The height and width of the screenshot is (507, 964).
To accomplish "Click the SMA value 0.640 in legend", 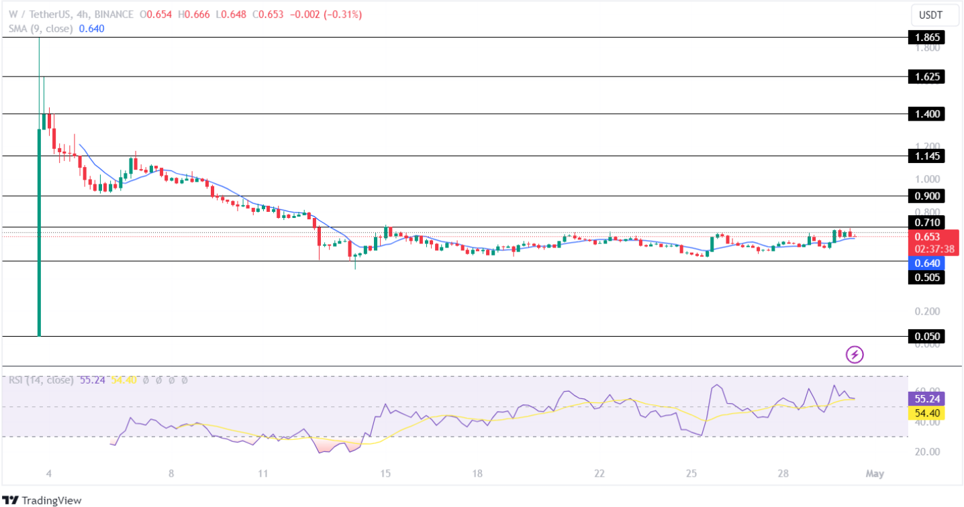I will [x=92, y=28].
